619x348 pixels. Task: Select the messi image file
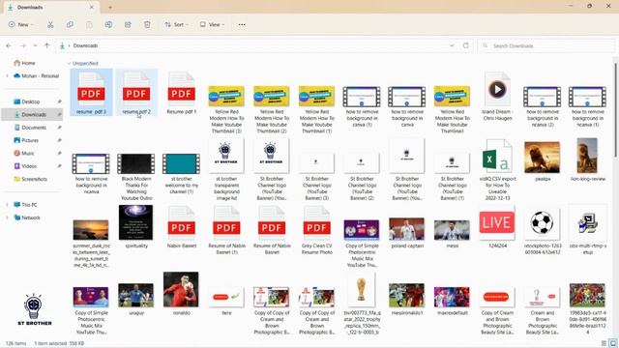[x=452, y=234]
